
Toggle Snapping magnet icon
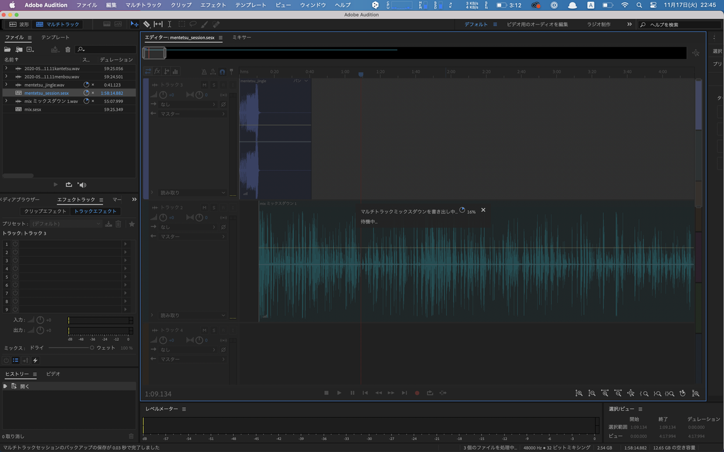(x=222, y=72)
